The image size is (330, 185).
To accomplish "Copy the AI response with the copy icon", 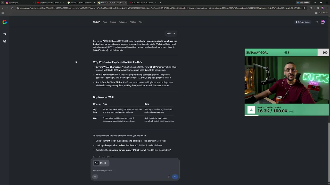I will pos(94,157).
